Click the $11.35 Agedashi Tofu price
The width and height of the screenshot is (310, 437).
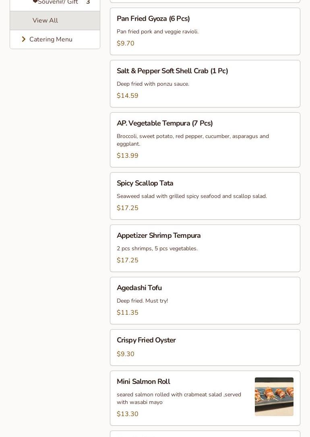click(128, 313)
